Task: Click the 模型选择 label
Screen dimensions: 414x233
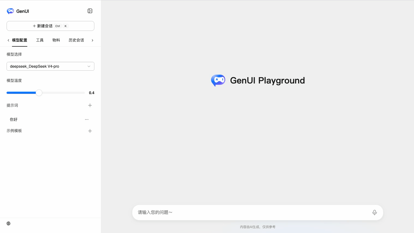Action: (x=14, y=54)
